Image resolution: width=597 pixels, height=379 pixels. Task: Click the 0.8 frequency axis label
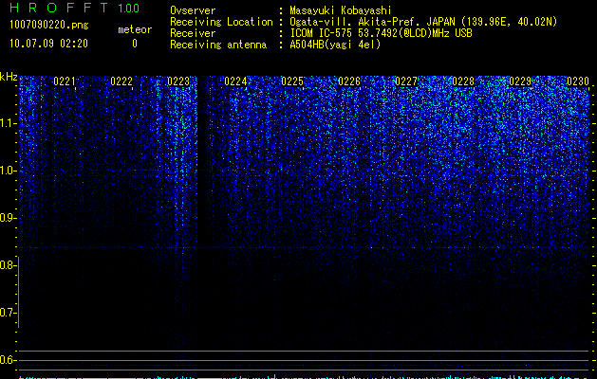8,265
